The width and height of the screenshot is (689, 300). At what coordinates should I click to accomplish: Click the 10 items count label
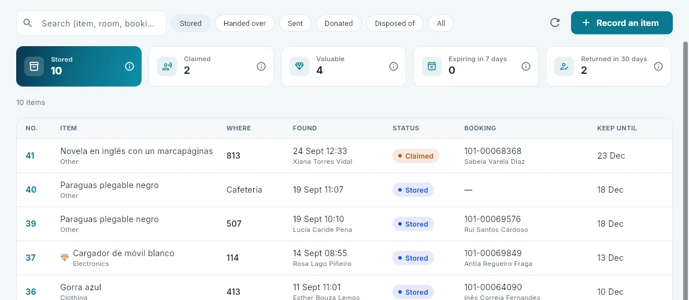[x=31, y=103]
